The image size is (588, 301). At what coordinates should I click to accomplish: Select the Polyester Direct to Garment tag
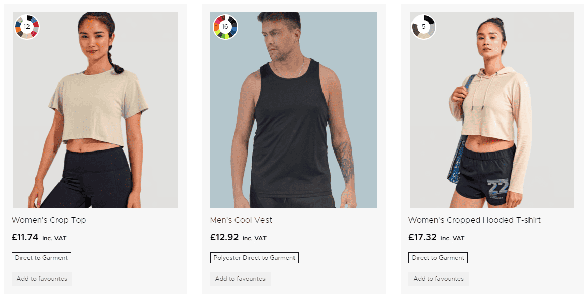pyautogui.click(x=254, y=258)
